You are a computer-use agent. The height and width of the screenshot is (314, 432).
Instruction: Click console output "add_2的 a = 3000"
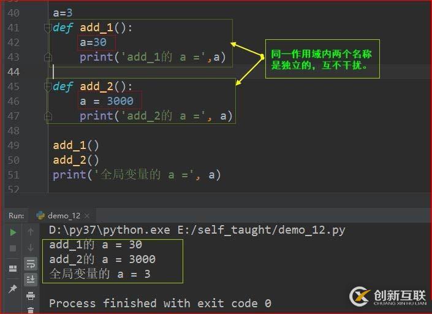tap(102, 259)
